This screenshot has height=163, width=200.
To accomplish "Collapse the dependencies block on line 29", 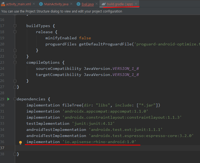I will pyautogui.click(x=15, y=99).
